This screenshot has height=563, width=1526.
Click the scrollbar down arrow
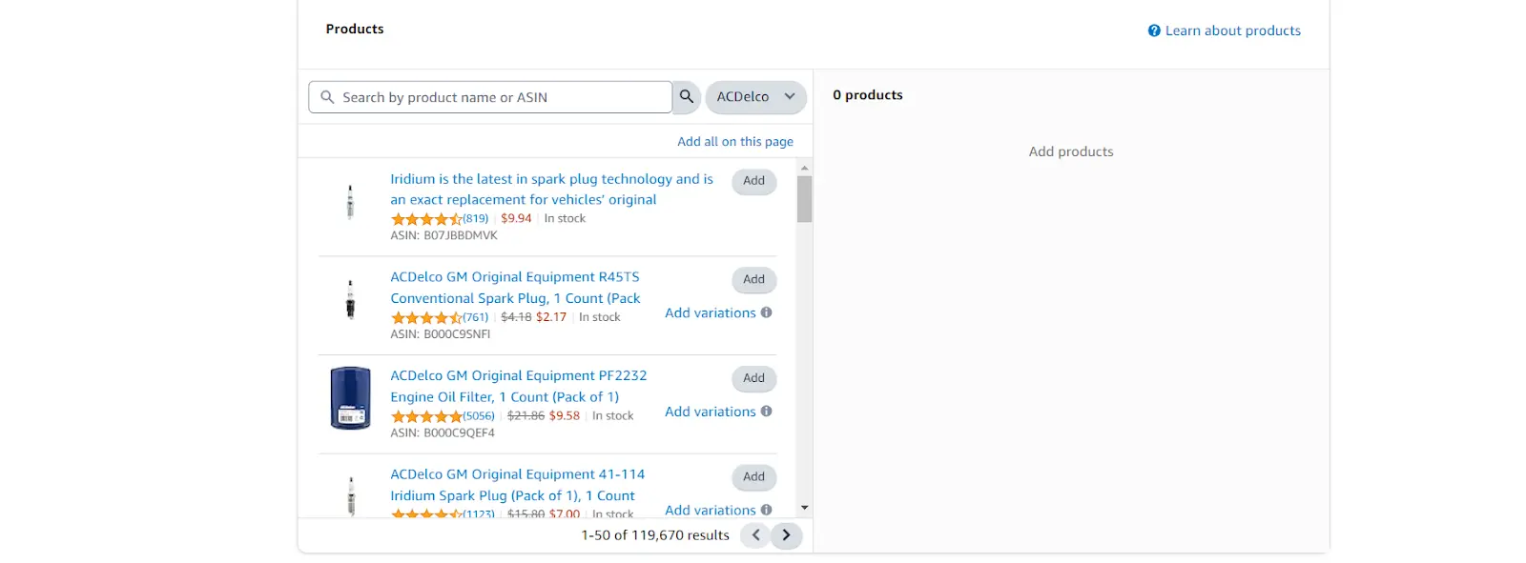[x=805, y=508]
